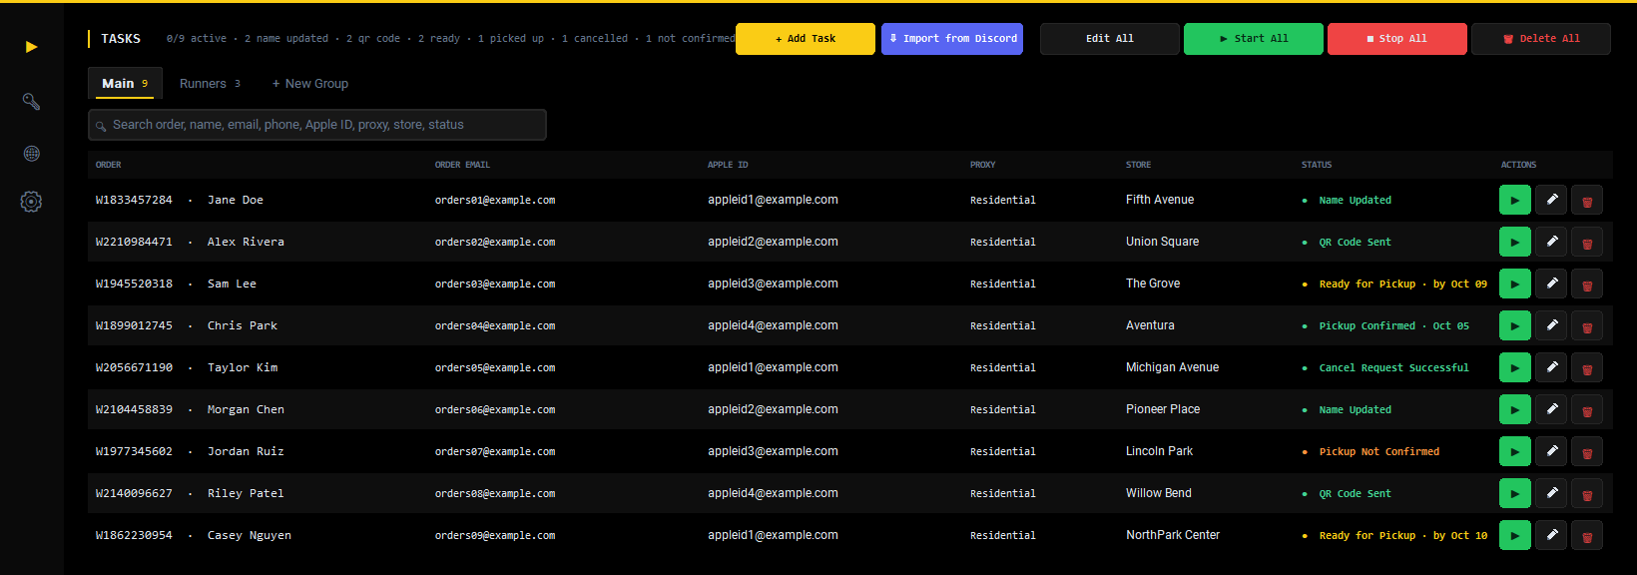
Task: Create a New Group tab
Action: pyautogui.click(x=310, y=83)
